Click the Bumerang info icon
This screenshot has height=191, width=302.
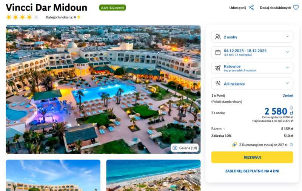point(291,145)
